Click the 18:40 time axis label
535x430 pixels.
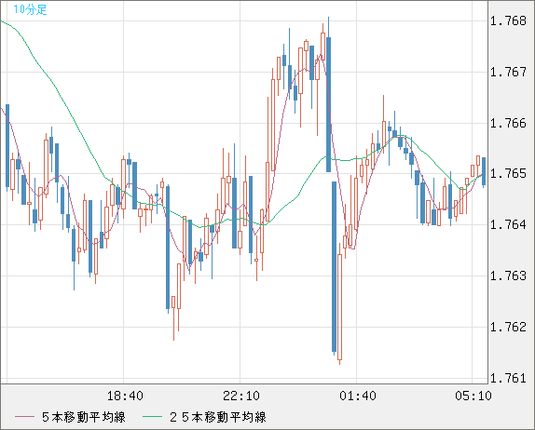pyautogui.click(x=125, y=396)
